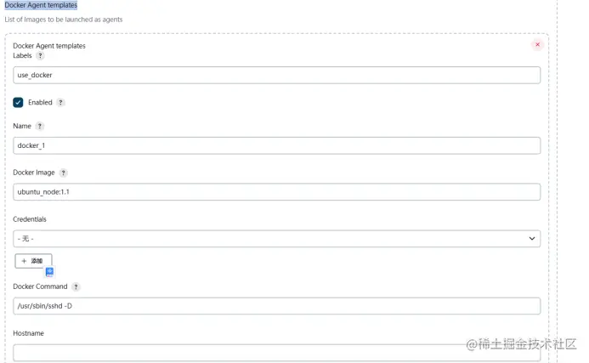Click the help icon beside Labels

40,55
